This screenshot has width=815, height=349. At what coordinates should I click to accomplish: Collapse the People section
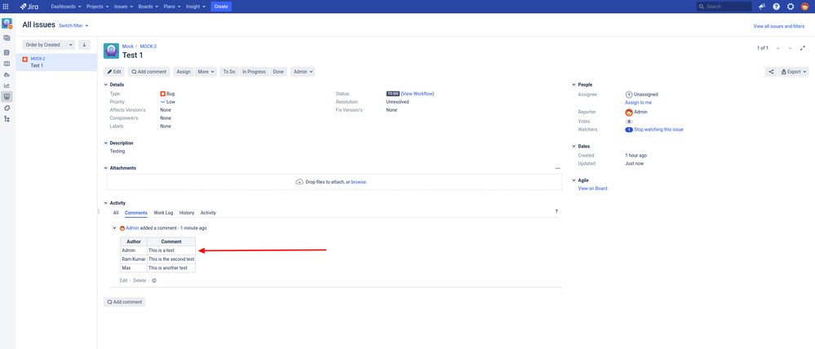coord(574,85)
